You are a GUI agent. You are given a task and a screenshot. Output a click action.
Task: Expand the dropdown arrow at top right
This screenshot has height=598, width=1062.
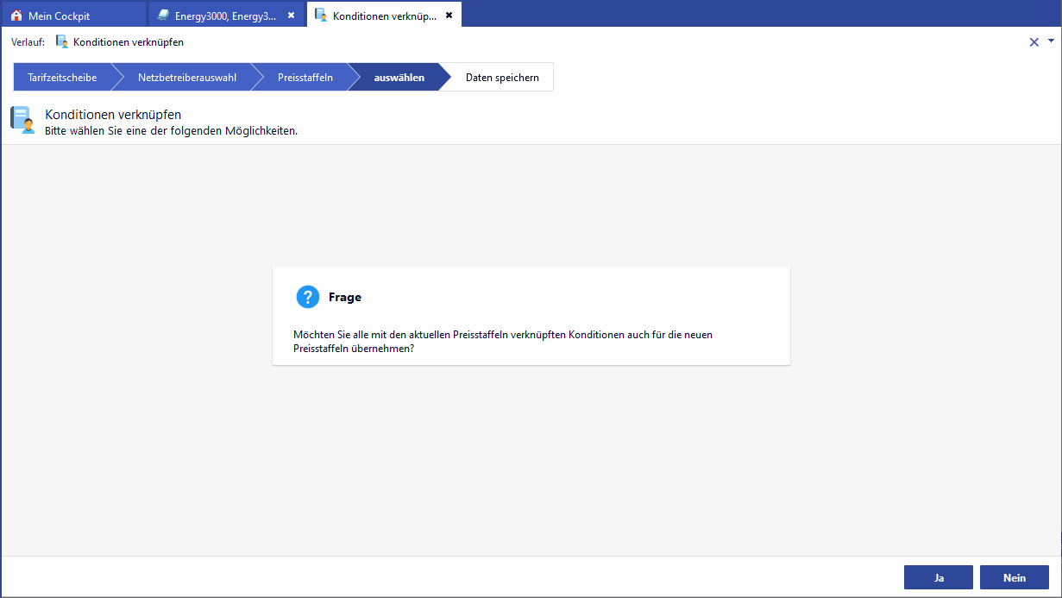coord(1051,41)
